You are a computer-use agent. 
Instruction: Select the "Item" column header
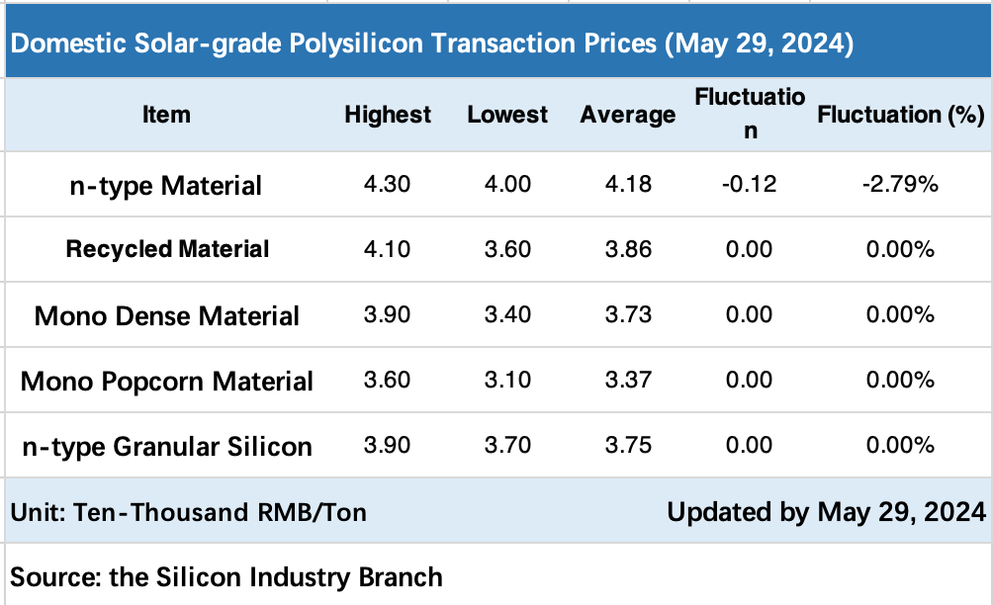click(x=166, y=115)
